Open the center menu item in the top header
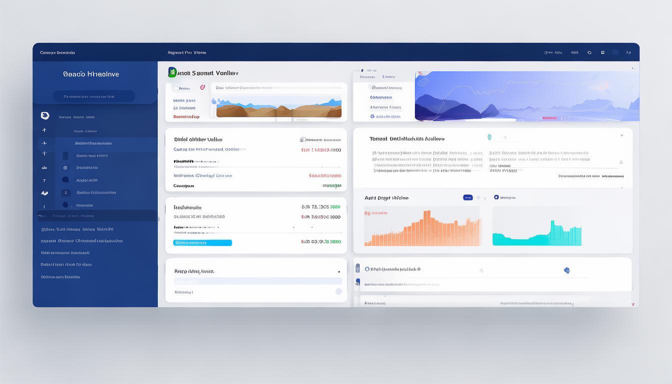 pos(186,52)
